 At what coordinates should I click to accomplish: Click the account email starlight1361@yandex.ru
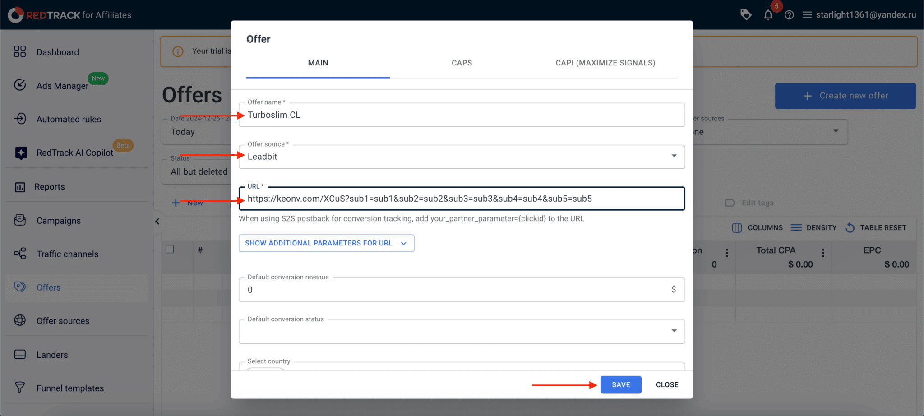(866, 15)
